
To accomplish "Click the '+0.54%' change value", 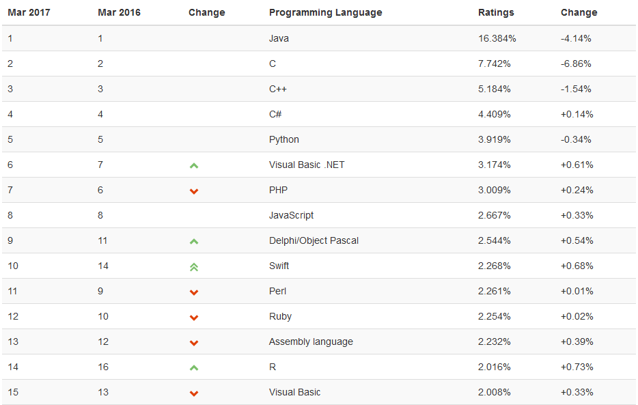I will click(577, 240).
